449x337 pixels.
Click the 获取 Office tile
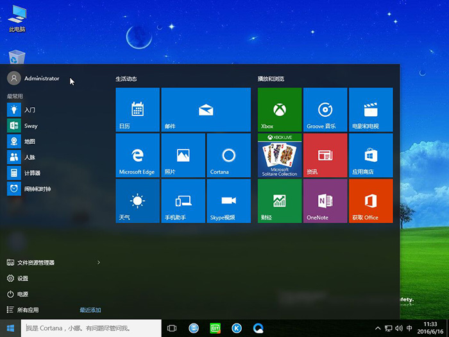pyautogui.click(x=370, y=201)
